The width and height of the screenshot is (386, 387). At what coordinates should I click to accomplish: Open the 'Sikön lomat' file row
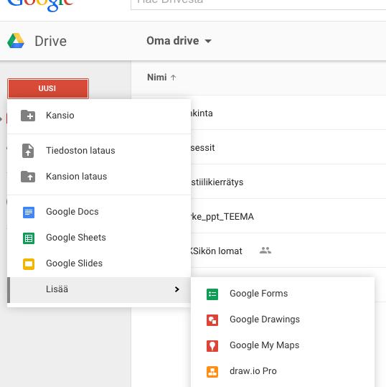[x=288, y=251]
